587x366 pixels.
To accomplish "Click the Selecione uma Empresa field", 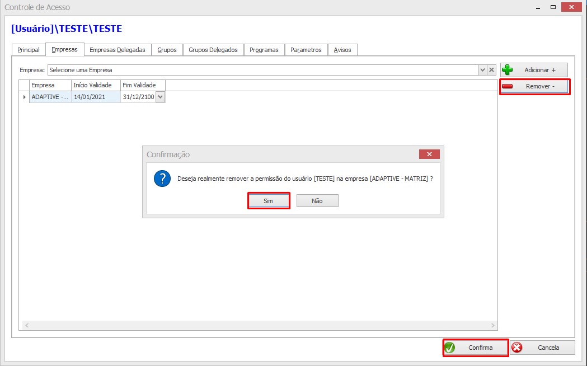I will 263,70.
